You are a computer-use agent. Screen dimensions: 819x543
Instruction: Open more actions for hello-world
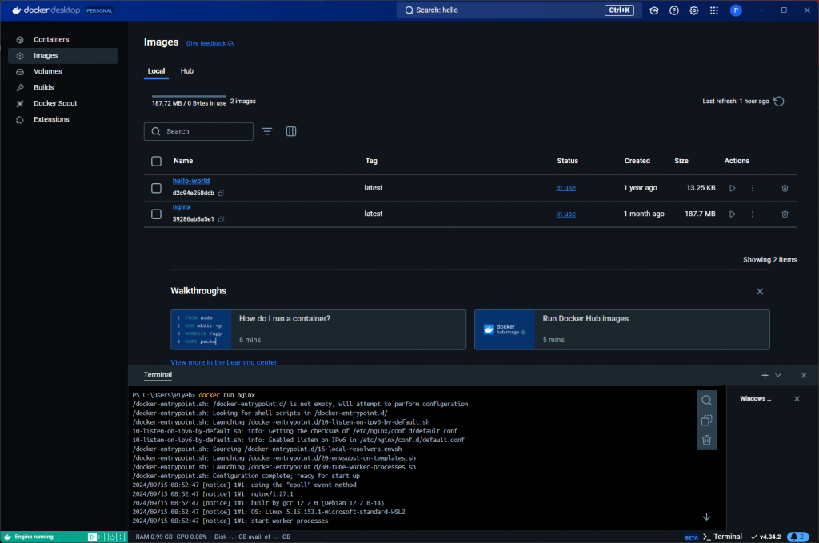point(752,188)
